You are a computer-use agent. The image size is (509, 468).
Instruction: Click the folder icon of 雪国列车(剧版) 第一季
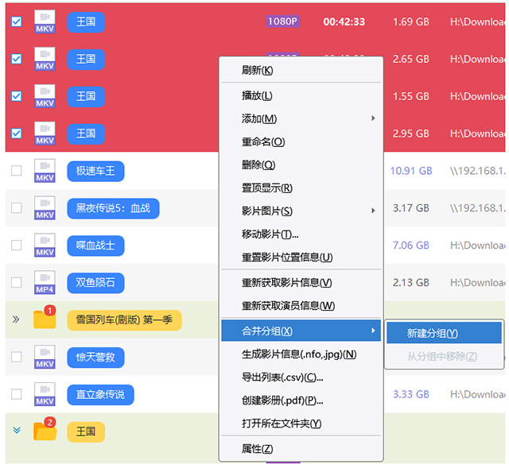(45, 318)
